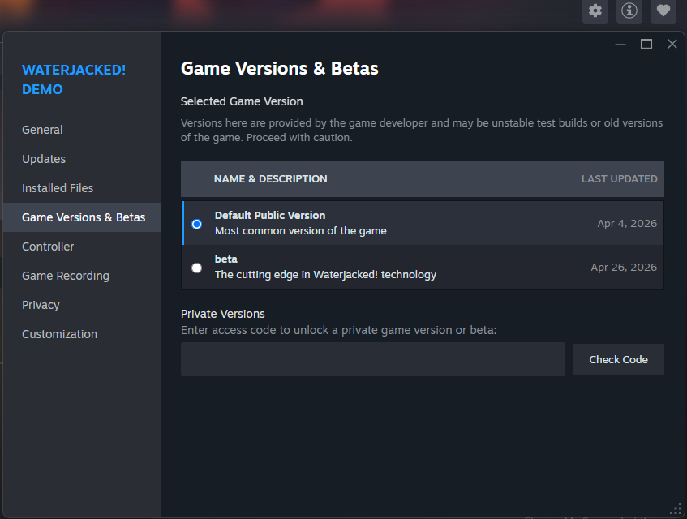687x519 pixels.
Task: Minimize the properties window
Action: (620, 45)
